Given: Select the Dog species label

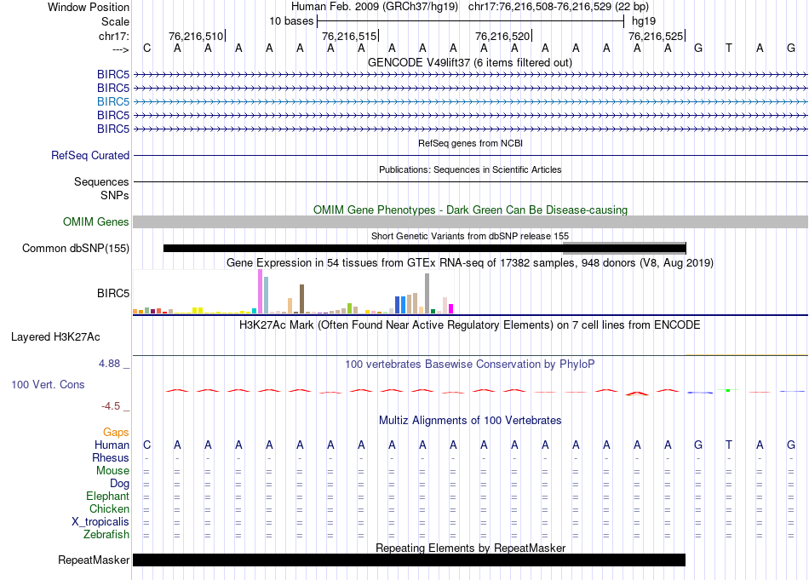Looking at the screenshot, I should (120, 484).
